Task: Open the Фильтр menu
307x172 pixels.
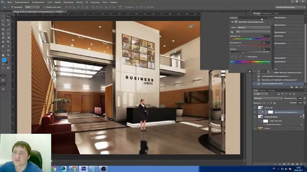Action: click(x=79, y=2)
